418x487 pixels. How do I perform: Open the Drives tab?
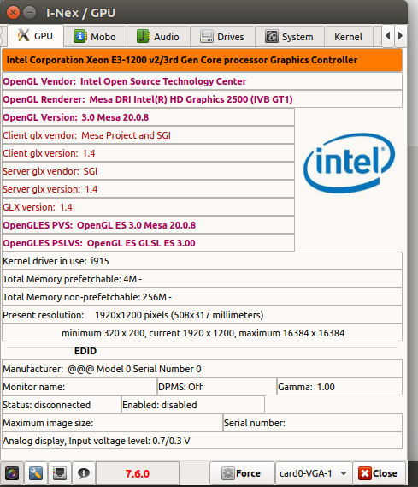222,37
